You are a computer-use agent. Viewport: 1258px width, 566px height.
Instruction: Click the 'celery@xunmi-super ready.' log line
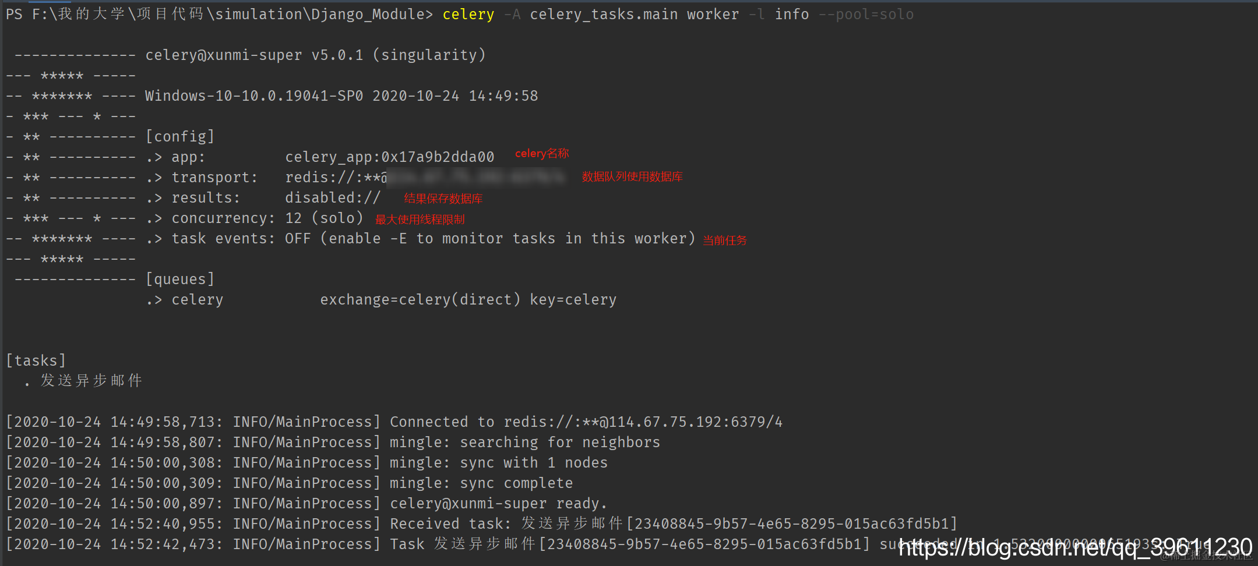(x=307, y=504)
